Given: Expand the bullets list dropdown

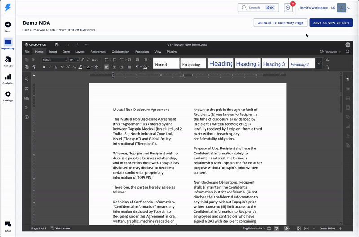Looking at the screenshot, I should tap(110, 60).
